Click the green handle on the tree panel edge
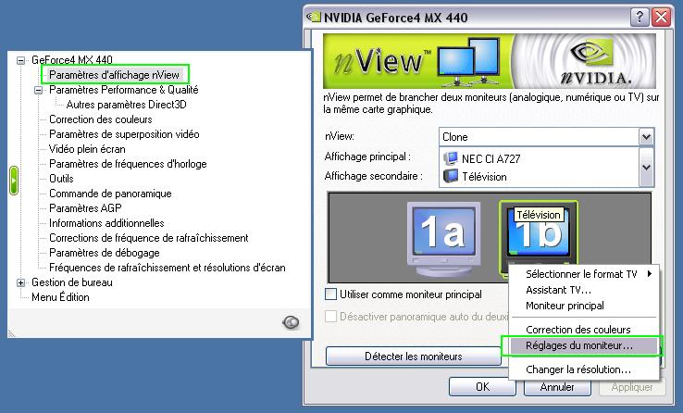The height and width of the screenshot is (413, 683). point(14,180)
